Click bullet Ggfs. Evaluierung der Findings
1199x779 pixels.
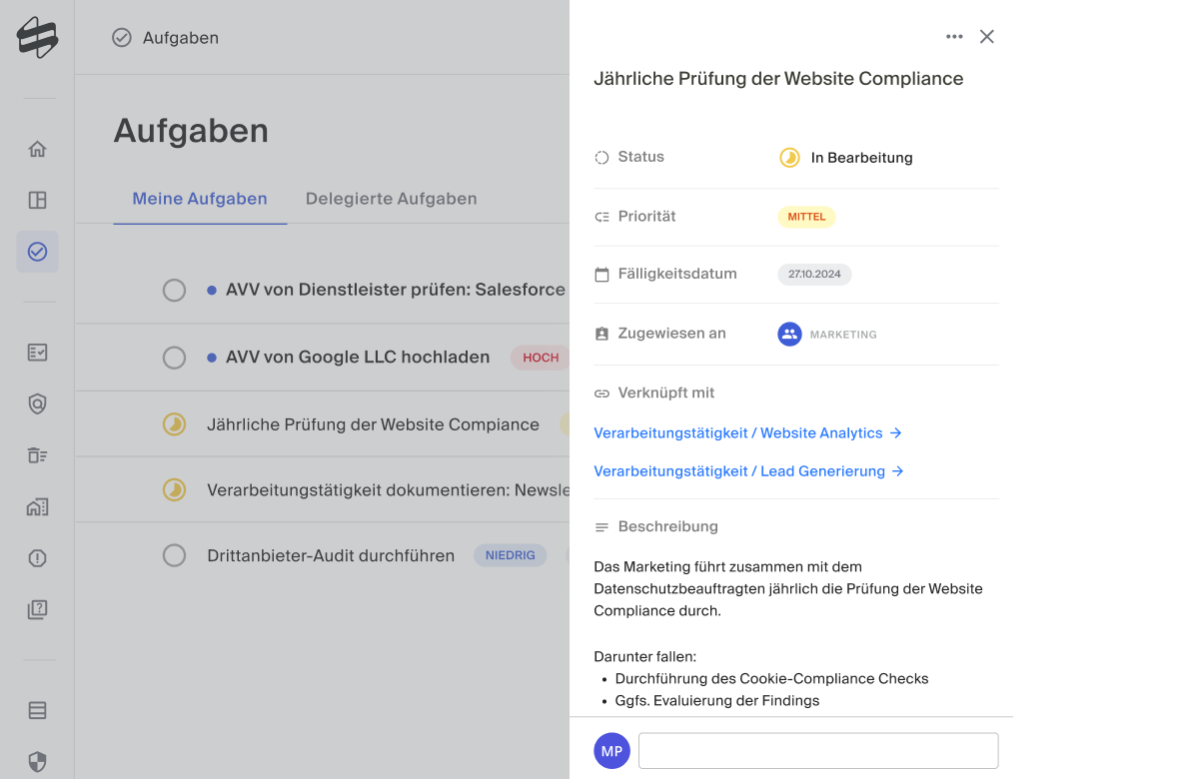(x=717, y=701)
